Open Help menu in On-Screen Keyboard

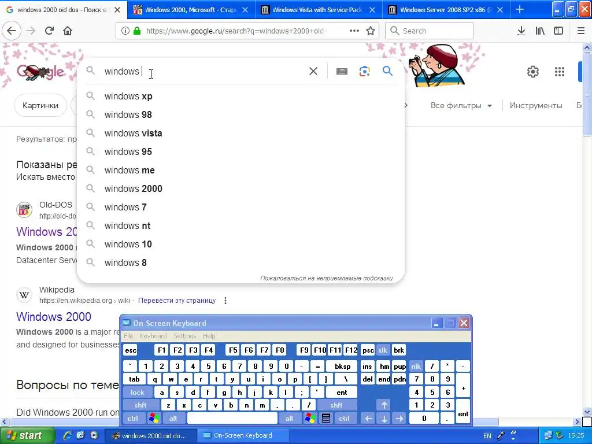tap(209, 336)
